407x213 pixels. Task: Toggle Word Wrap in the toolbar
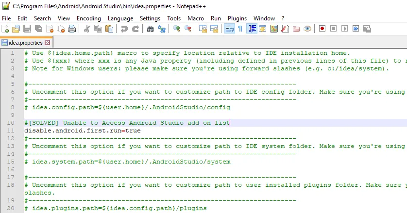coord(229,29)
